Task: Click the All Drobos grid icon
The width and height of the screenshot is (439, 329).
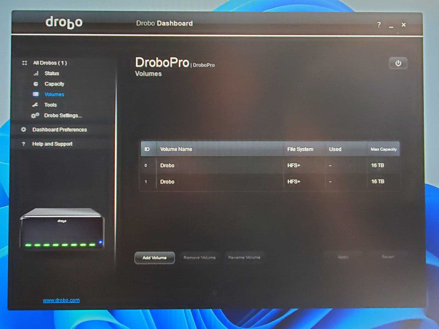Action: pyautogui.click(x=25, y=63)
